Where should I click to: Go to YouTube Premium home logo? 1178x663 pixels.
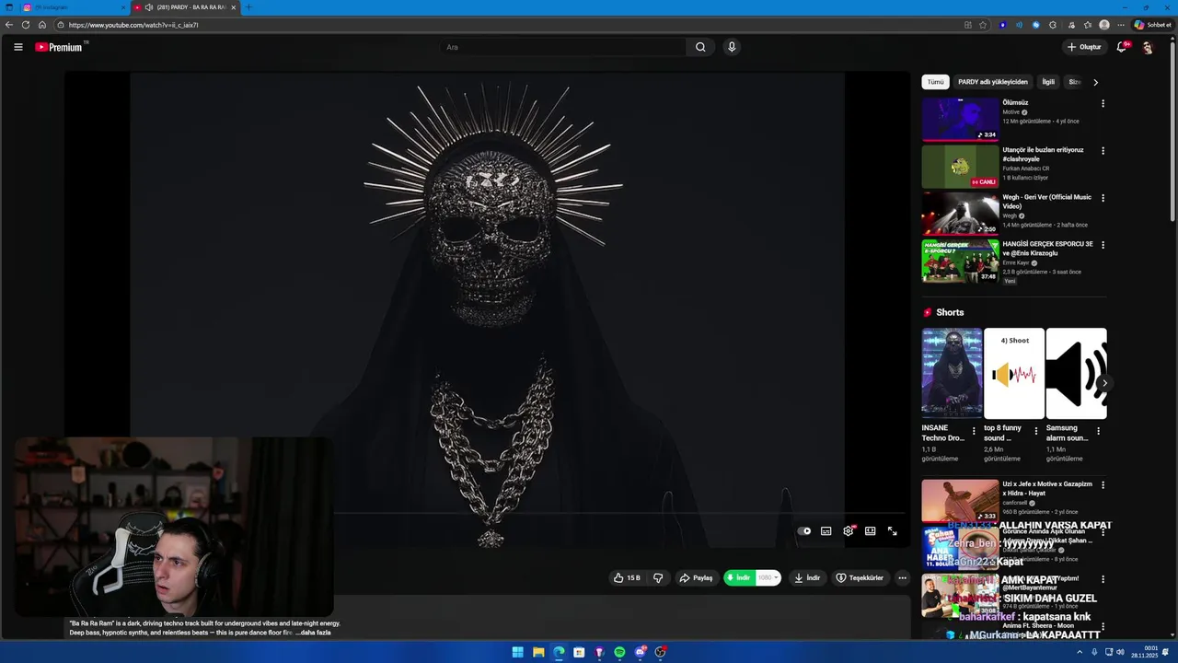point(60,47)
